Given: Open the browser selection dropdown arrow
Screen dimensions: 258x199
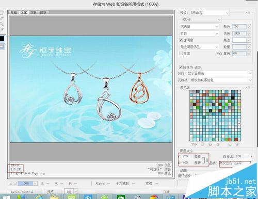Looking at the screenshot, I should pyautogui.click(x=76, y=191).
